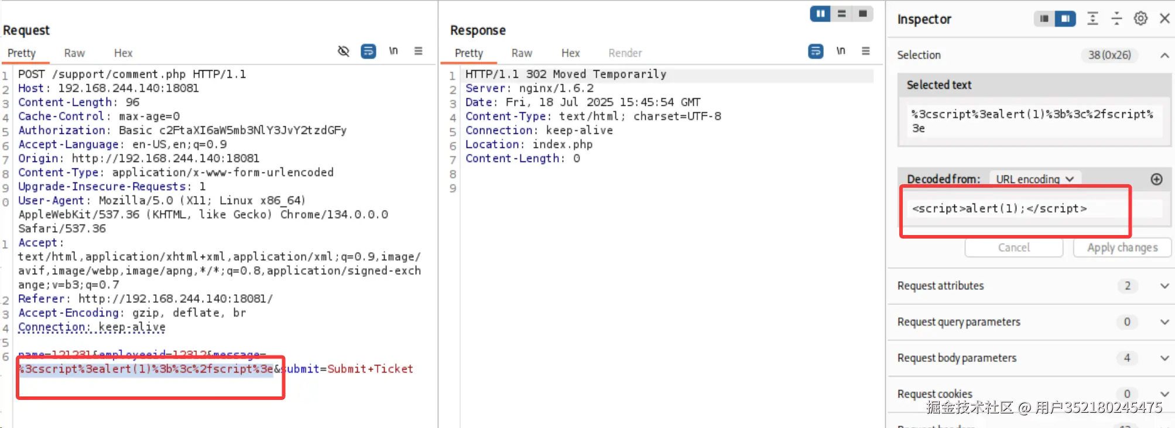The height and width of the screenshot is (428, 1175).
Task: Add another decoding layer with plus icon
Action: (x=1156, y=179)
